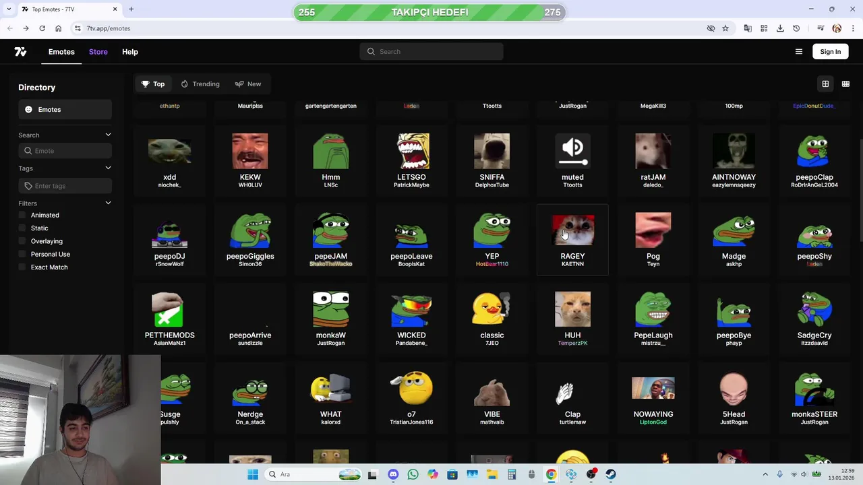Open the Help nav tab

[130, 52]
